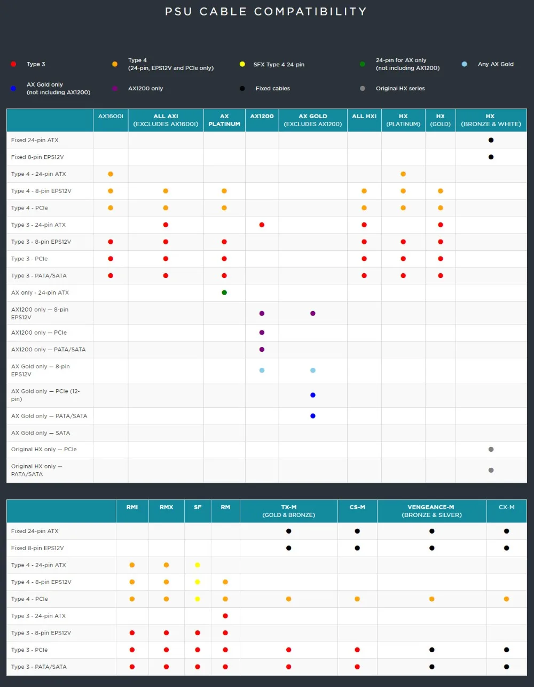
Task: Click the orange Type 4 legend dot
Action: pos(115,64)
